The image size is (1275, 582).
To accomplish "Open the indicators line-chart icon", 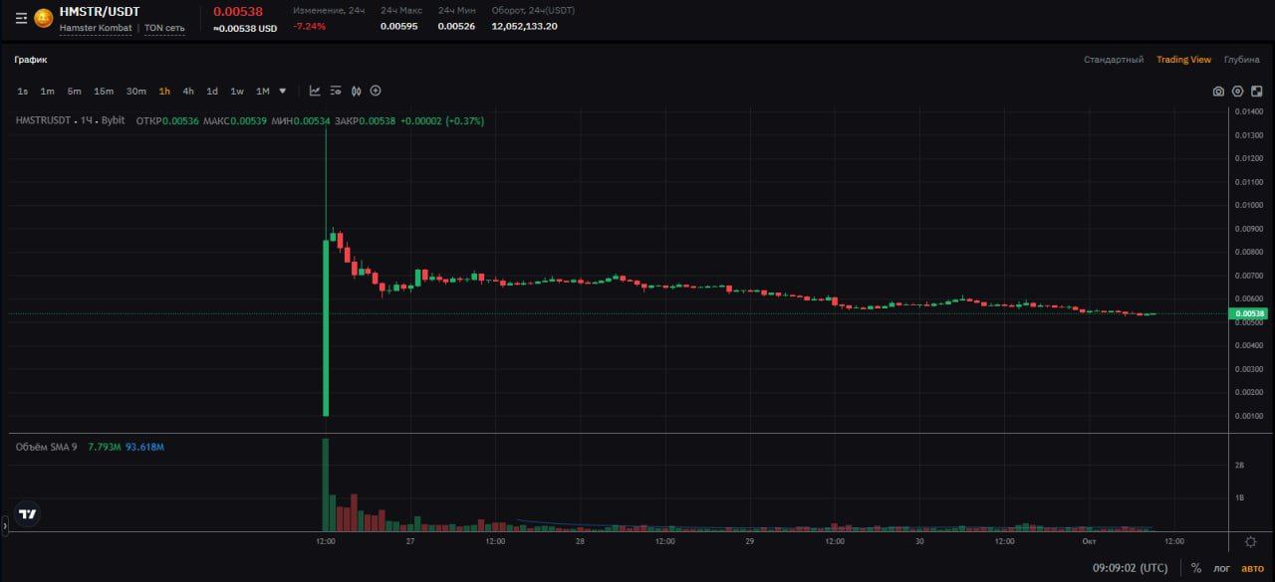I will (x=315, y=91).
